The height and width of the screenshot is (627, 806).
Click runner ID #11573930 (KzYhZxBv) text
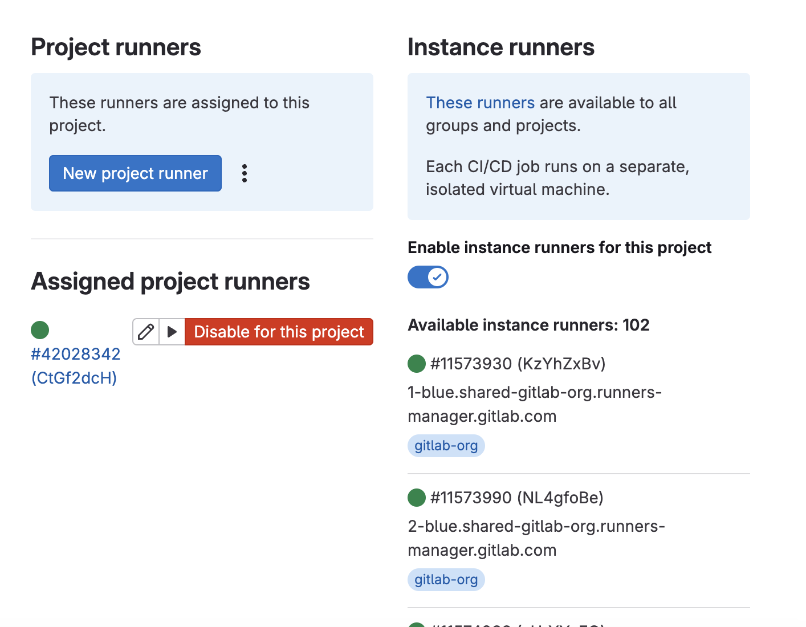518,364
